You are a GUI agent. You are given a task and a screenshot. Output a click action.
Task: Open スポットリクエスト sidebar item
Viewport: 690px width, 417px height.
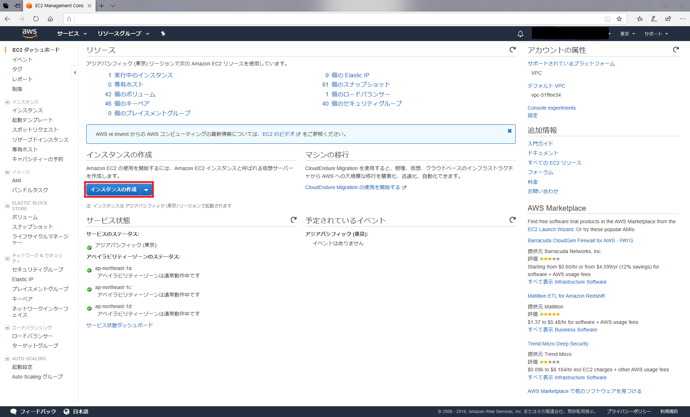click(35, 129)
